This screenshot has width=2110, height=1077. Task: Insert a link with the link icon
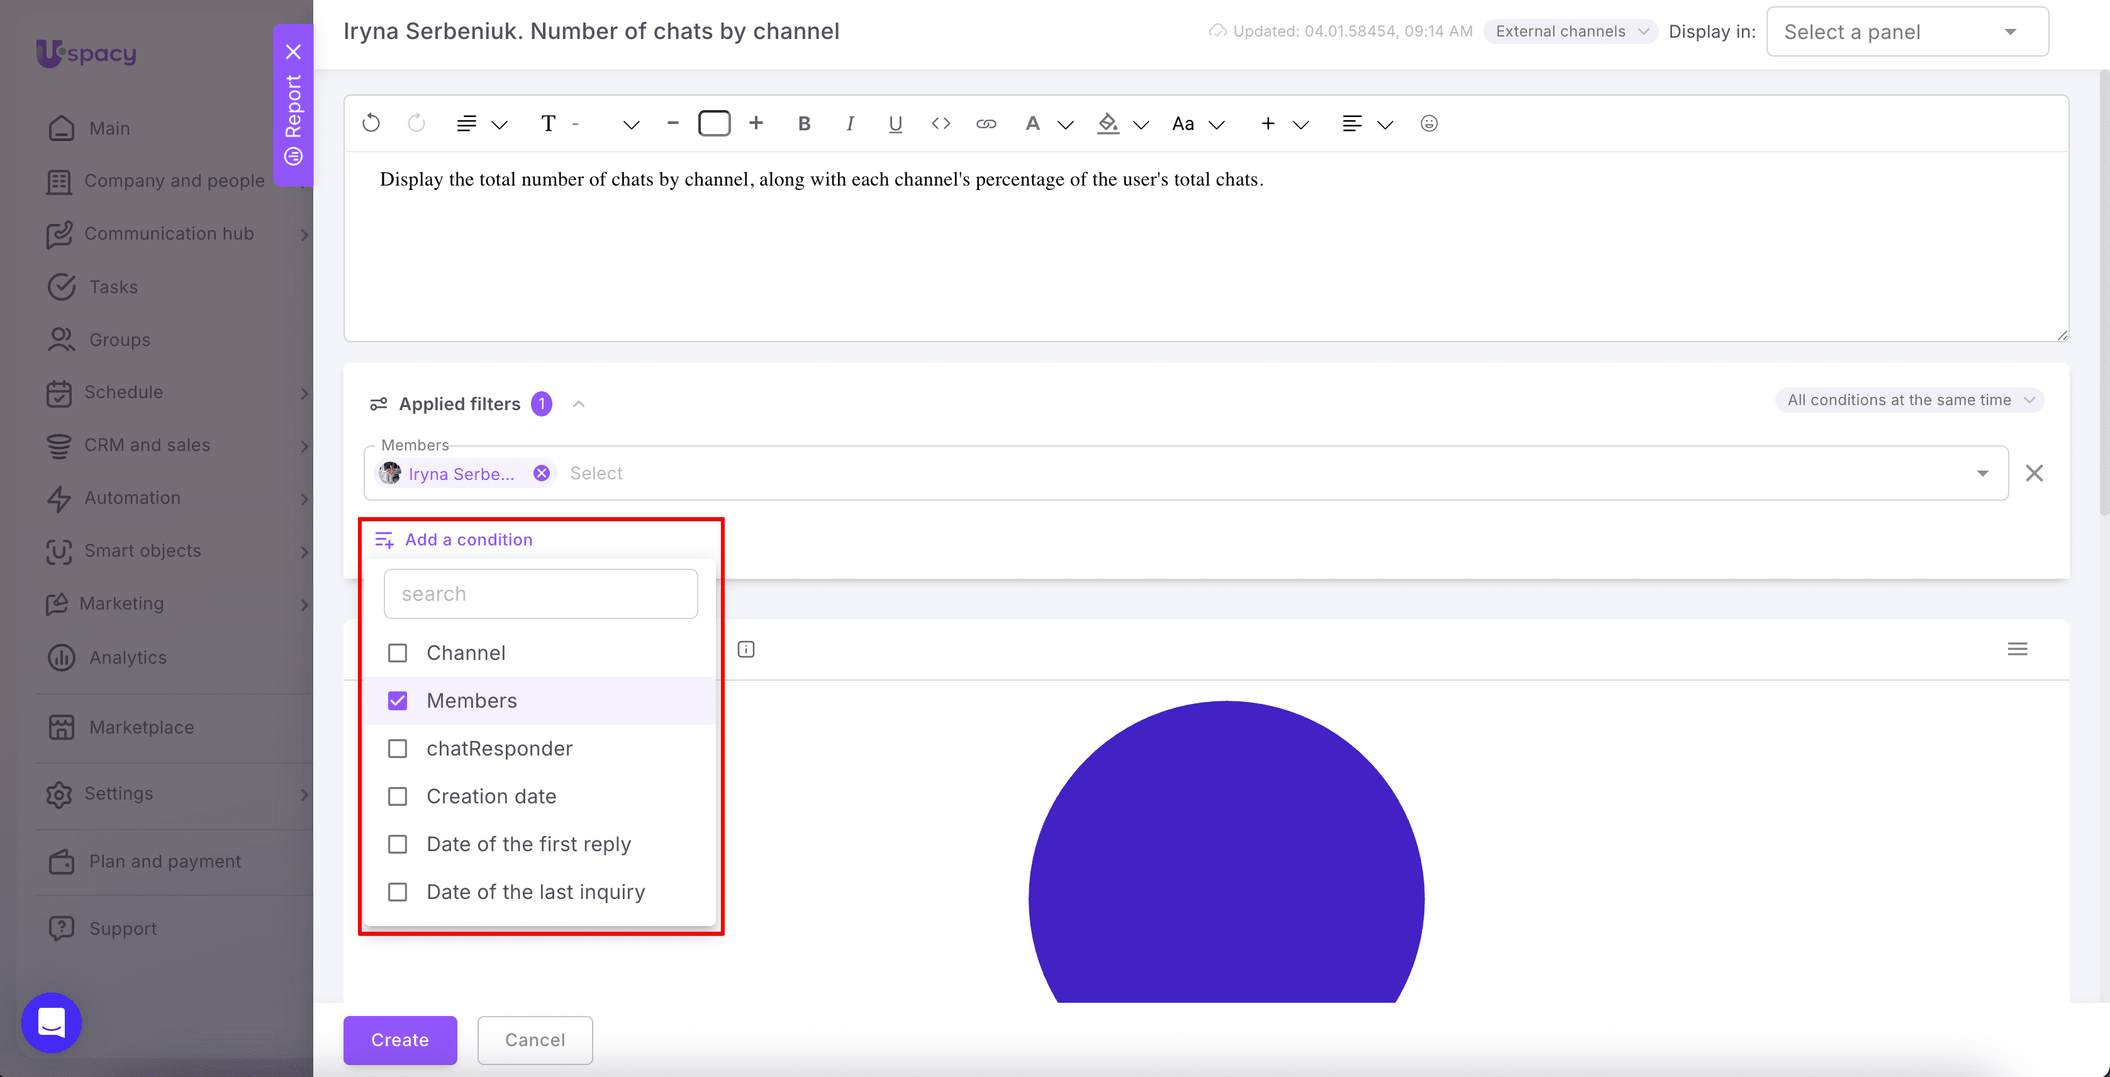986,124
